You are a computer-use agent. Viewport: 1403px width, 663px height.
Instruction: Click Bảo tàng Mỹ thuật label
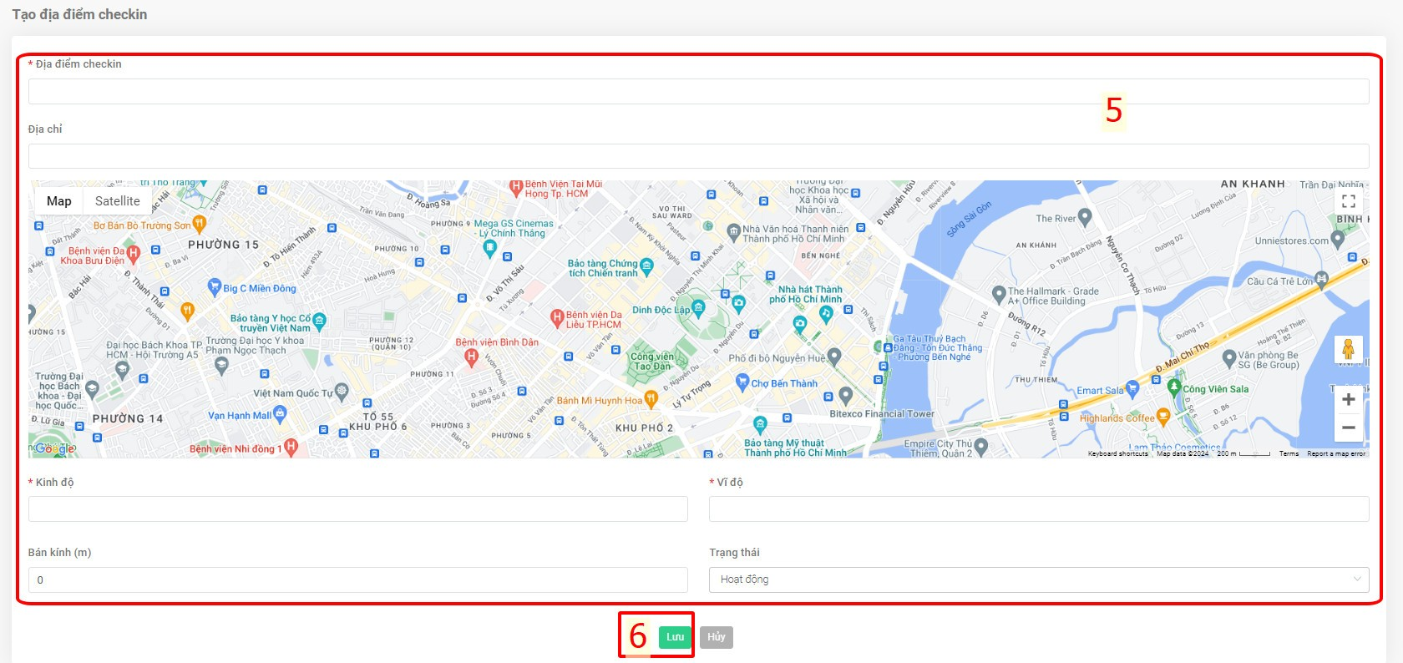coord(795,448)
